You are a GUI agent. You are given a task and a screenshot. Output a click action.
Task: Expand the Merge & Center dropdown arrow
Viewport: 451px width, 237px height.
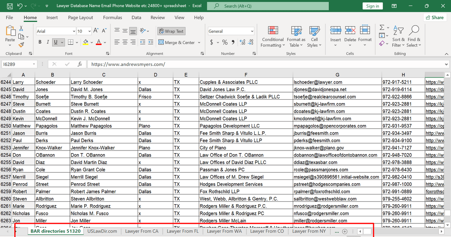(x=199, y=43)
